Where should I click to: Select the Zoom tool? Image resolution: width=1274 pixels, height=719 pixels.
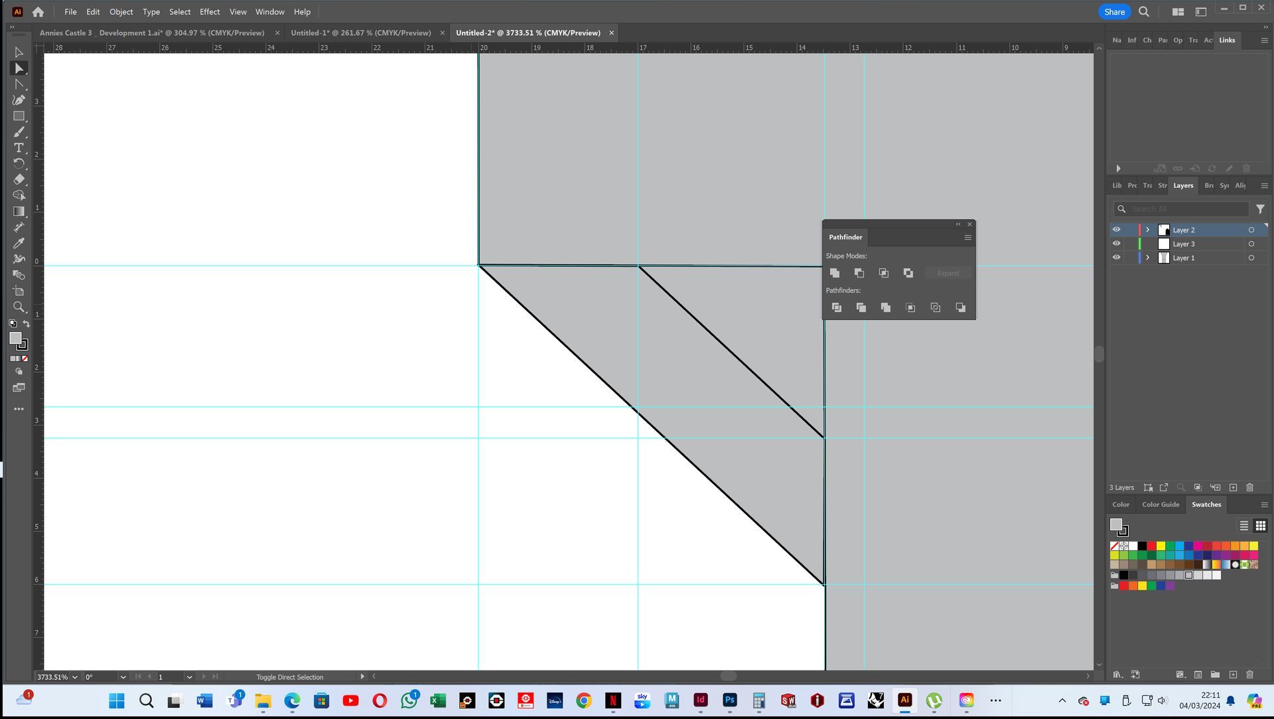tap(19, 307)
